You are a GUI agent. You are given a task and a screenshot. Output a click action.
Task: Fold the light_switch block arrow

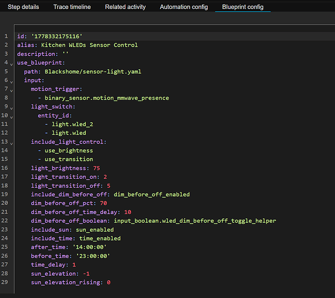[x=11, y=108]
